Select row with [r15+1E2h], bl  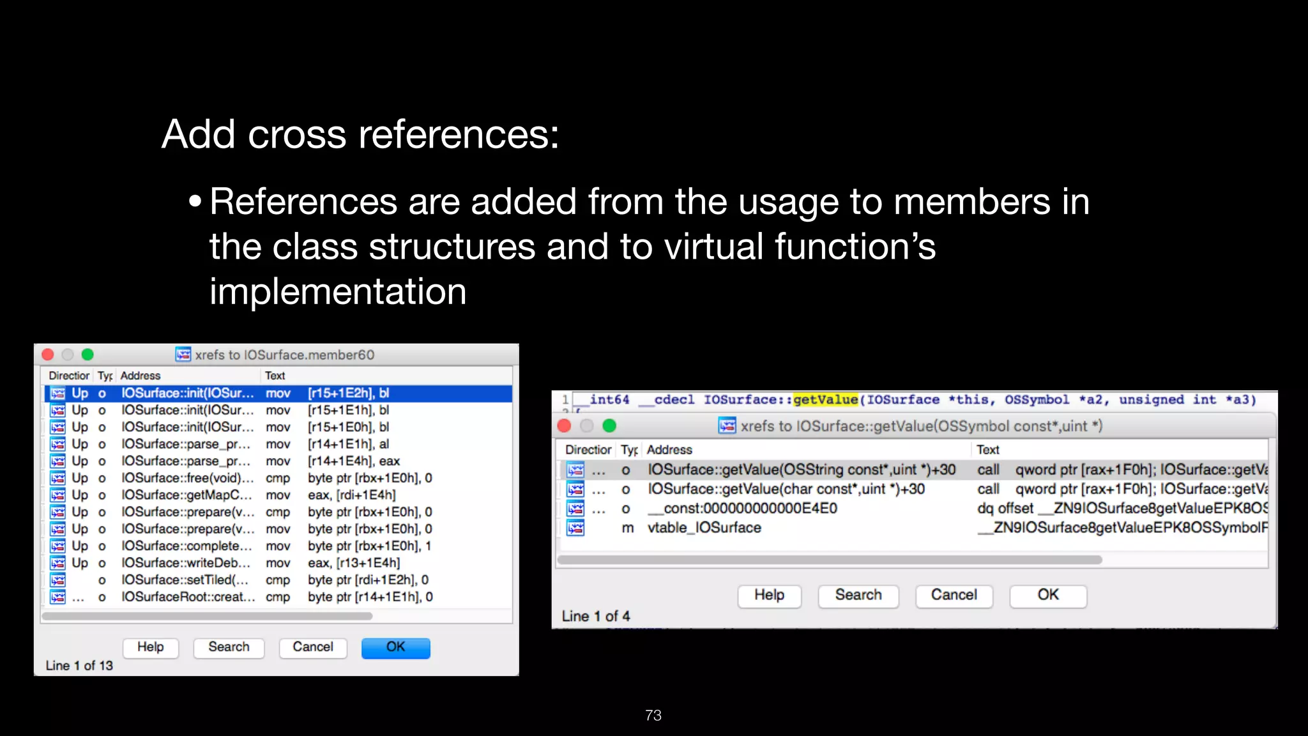tap(278, 393)
